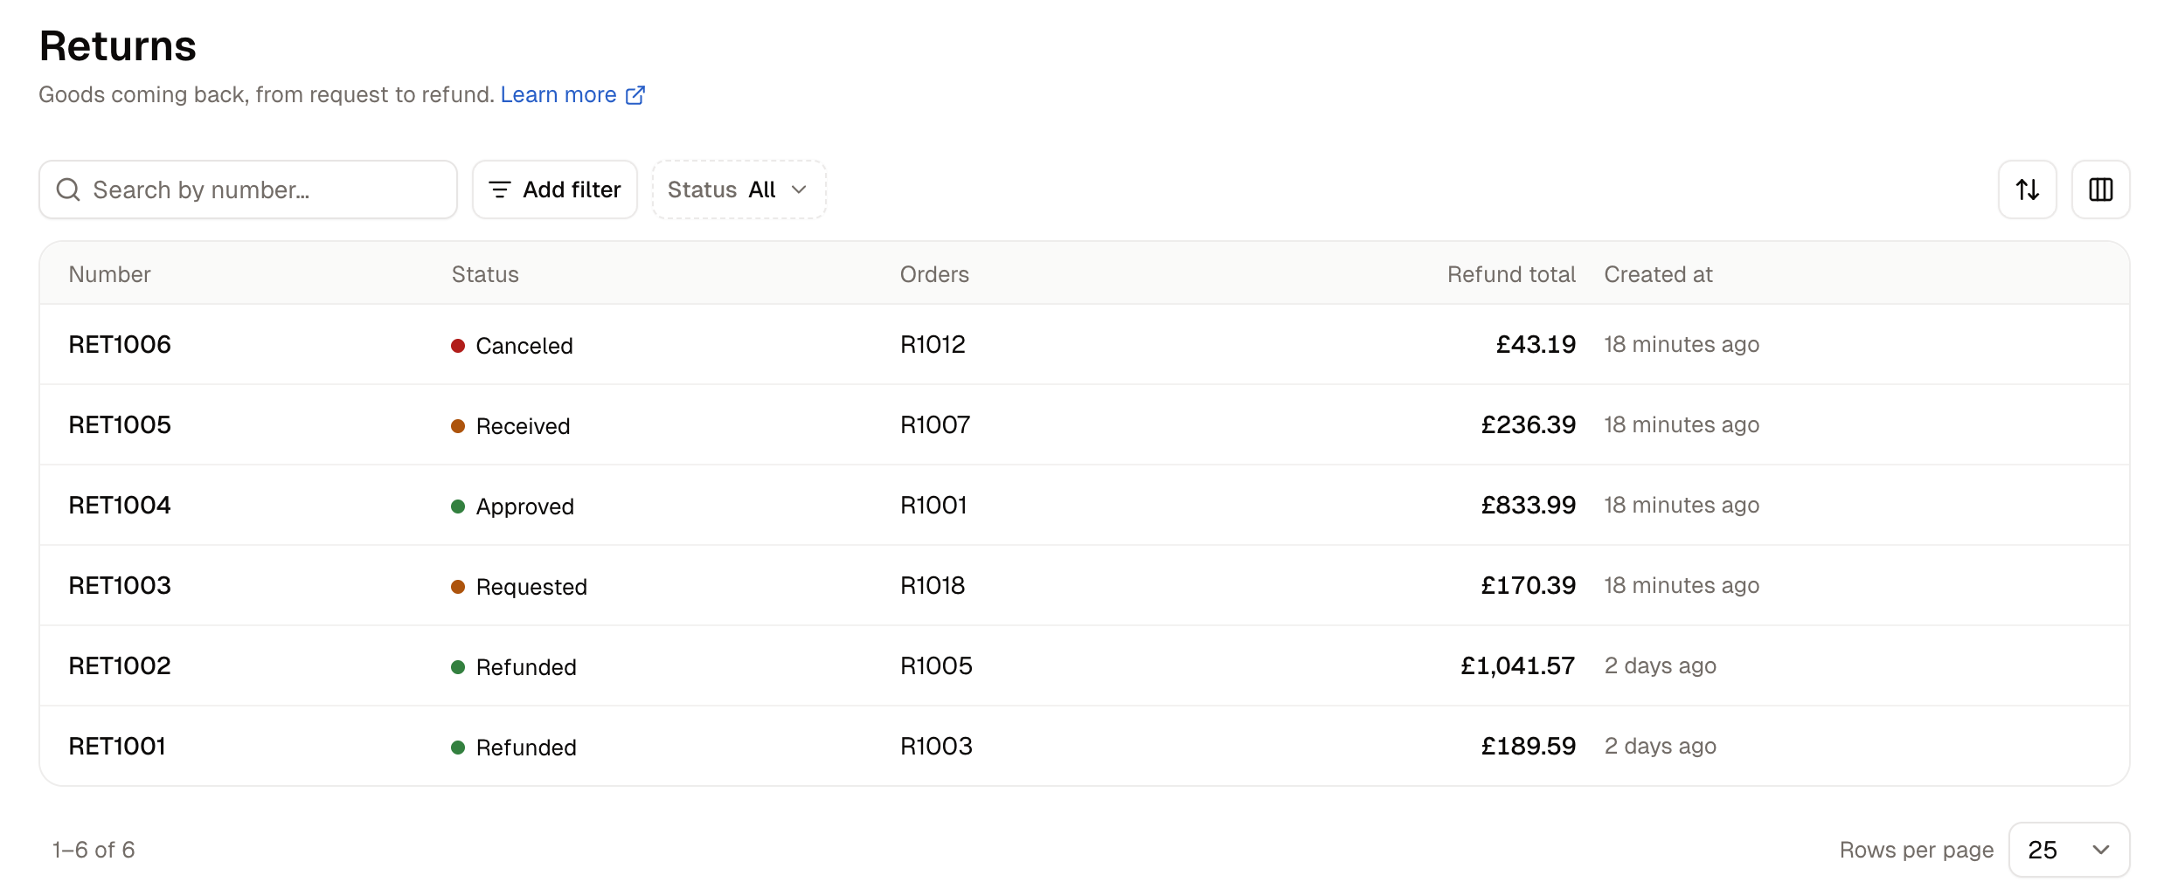
Task: Click refund total £189.59
Action: (x=1528, y=746)
